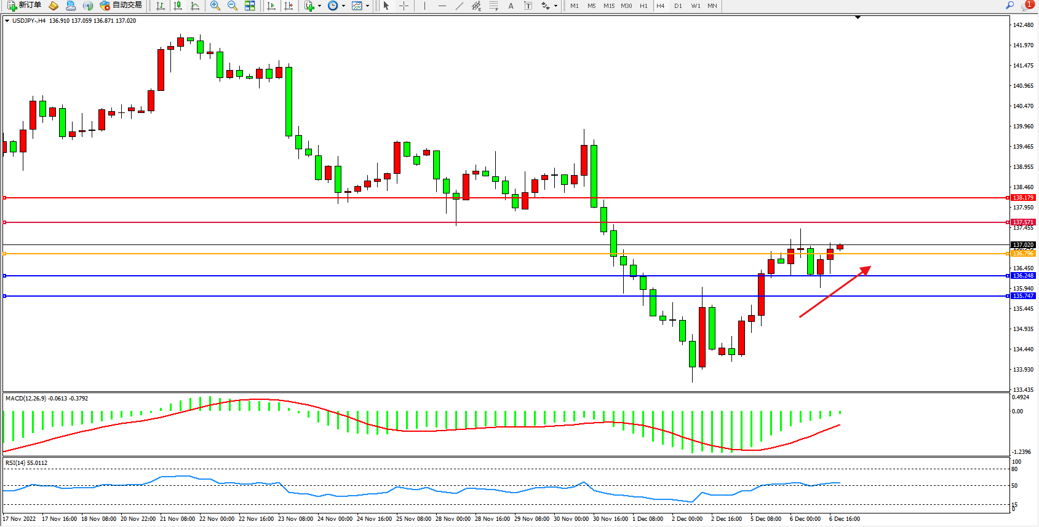The width and height of the screenshot is (1039, 527).
Task: Select the text label tool
Action: 528,6
